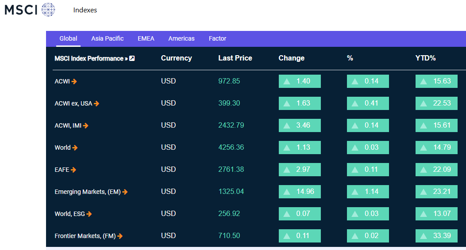Select the Global tab
Screen dimensions: 466x250
pyautogui.click(x=68, y=38)
